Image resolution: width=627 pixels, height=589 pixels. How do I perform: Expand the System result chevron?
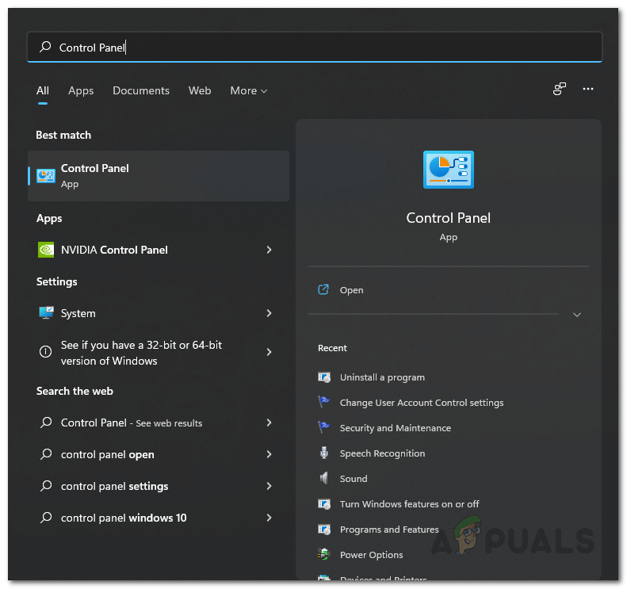coord(270,313)
